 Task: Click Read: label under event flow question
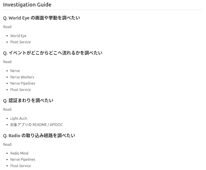[x=7, y=62]
